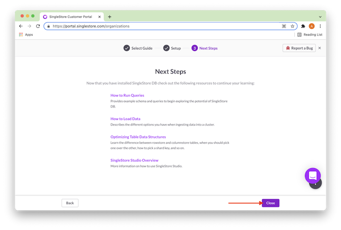Dismiss the guide with the X icon
Image resolution: width=341 pixels, height=230 pixels.
(x=320, y=48)
